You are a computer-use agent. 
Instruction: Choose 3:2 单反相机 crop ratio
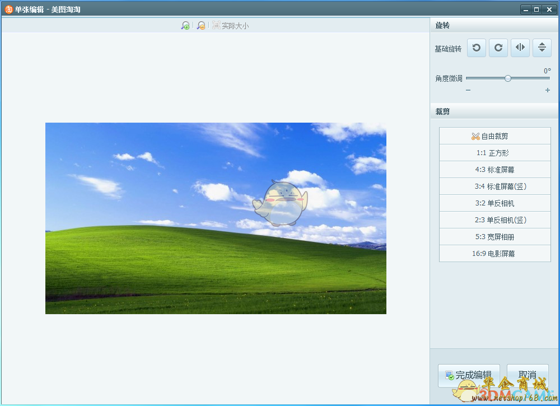[495, 203]
